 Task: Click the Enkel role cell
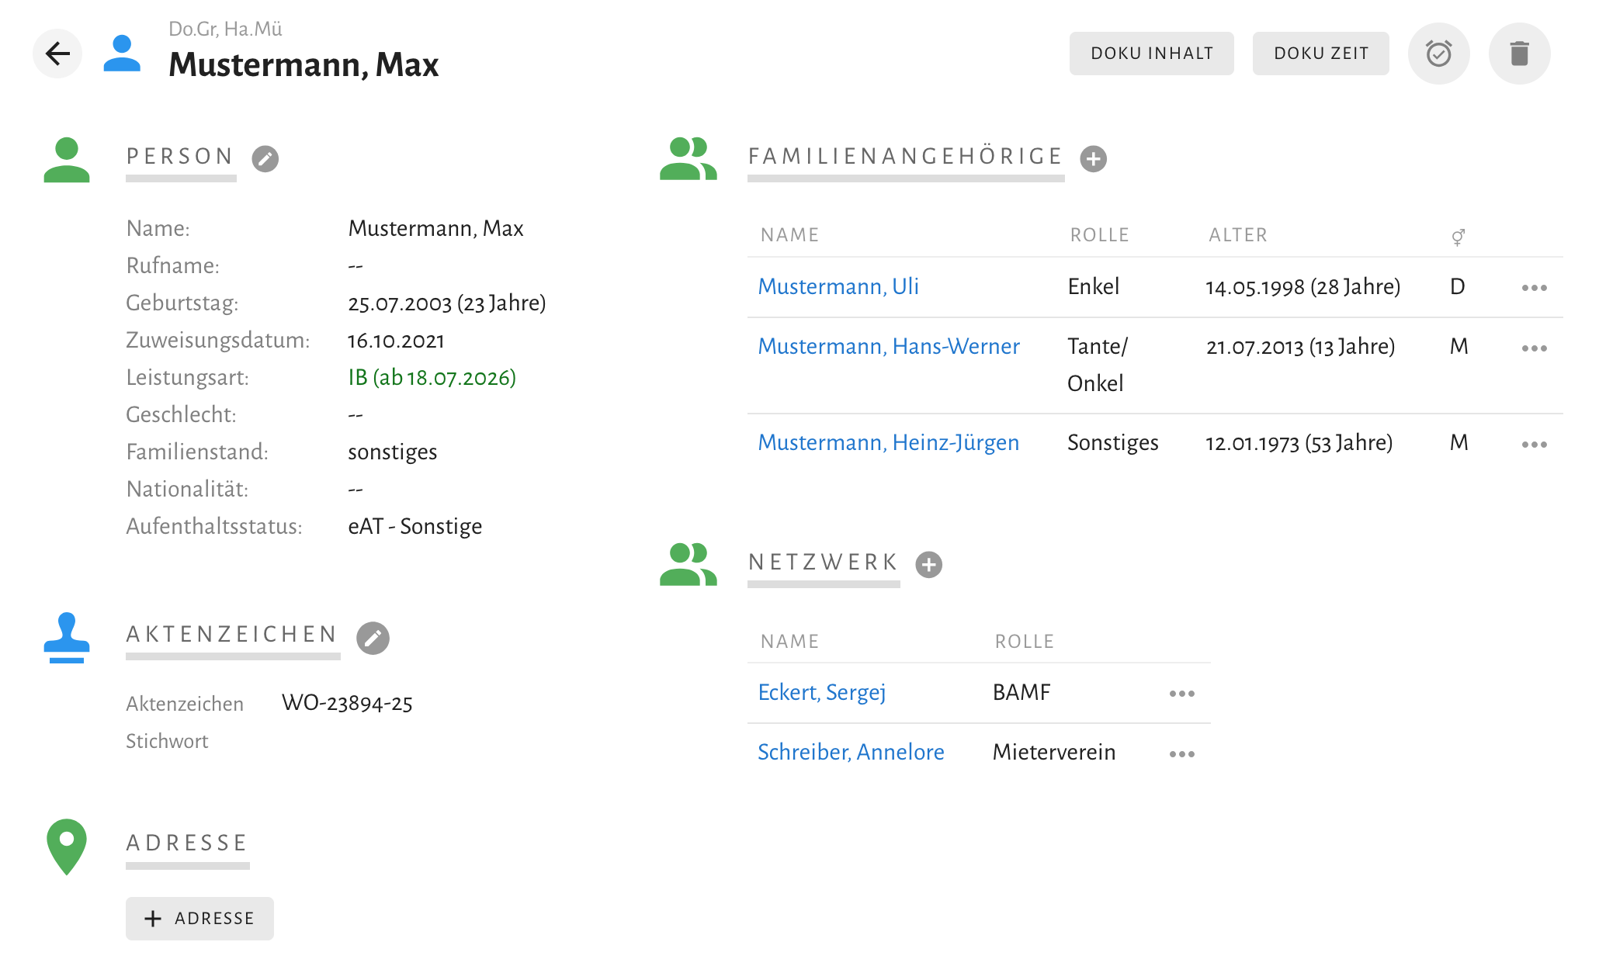click(1094, 287)
